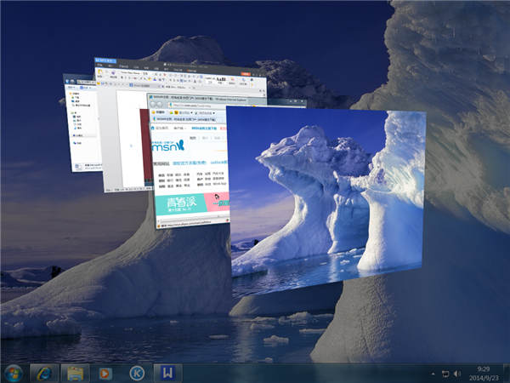Open Windows Explorer folder taskbar icon

(75, 373)
